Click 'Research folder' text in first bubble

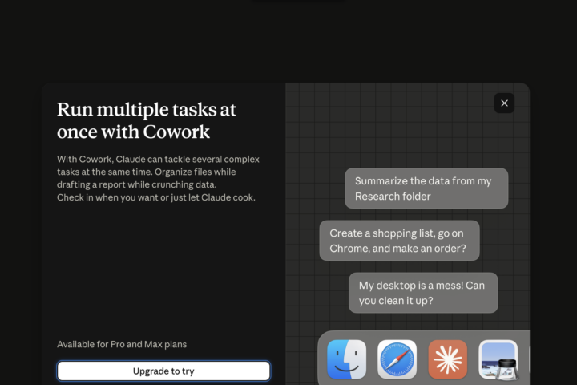(x=393, y=197)
